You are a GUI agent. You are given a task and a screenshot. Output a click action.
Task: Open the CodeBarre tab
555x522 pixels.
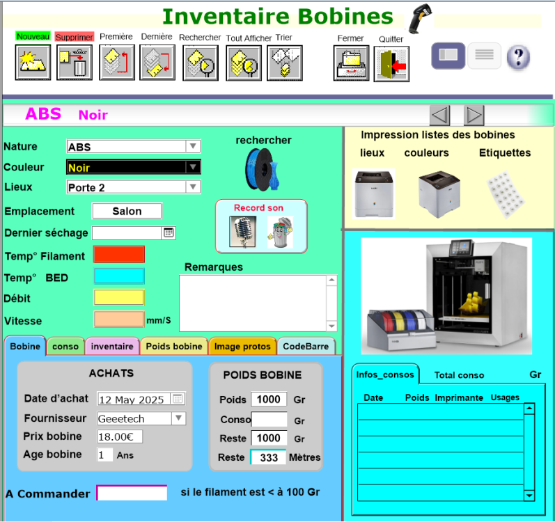coord(306,346)
